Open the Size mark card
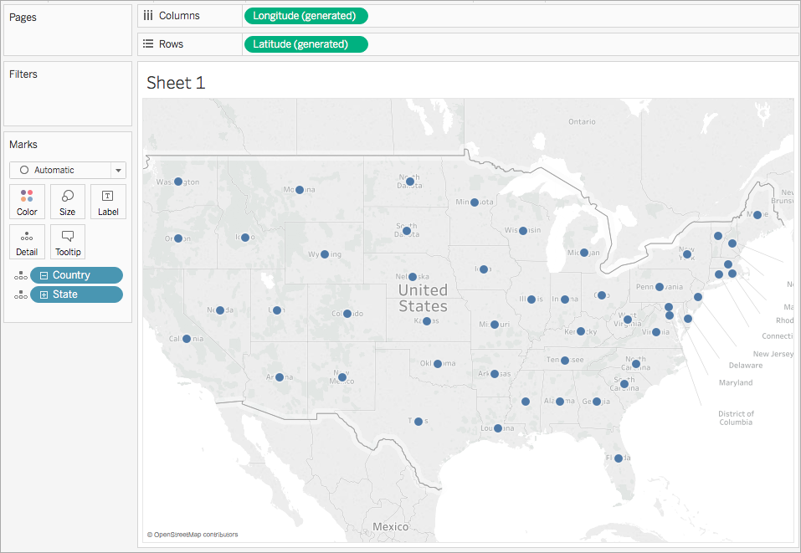Screen dimensions: 801x553 pyautogui.click(x=68, y=202)
